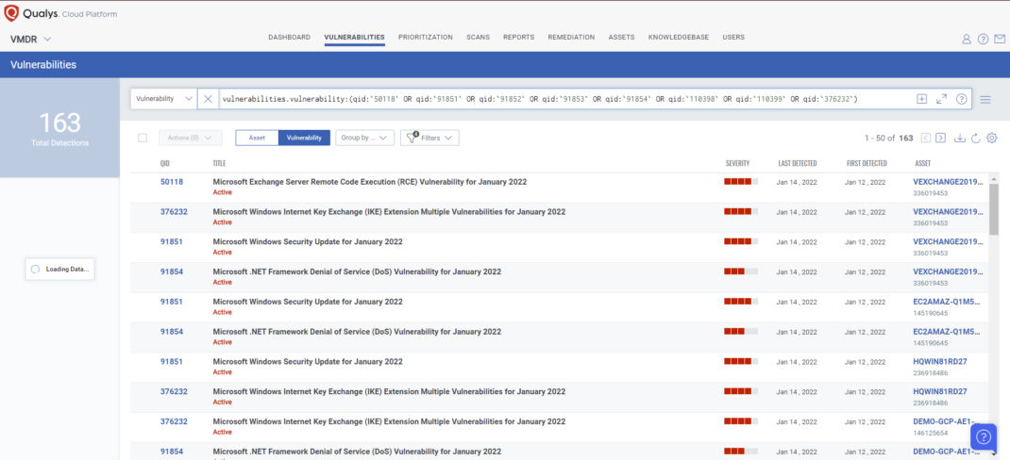The image size is (1010, 460).
Task: Open query help question mark in search bar
Action: [x=962, y=99]
